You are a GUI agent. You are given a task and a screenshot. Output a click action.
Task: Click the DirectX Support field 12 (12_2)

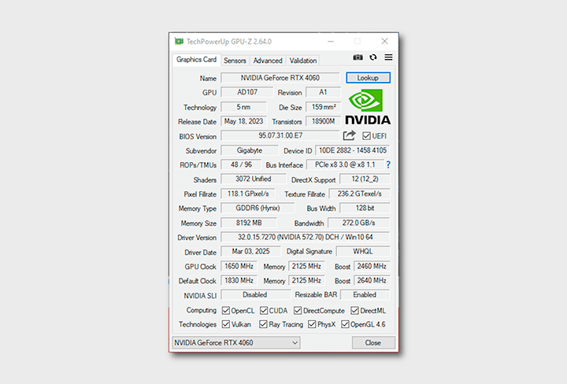365,179
